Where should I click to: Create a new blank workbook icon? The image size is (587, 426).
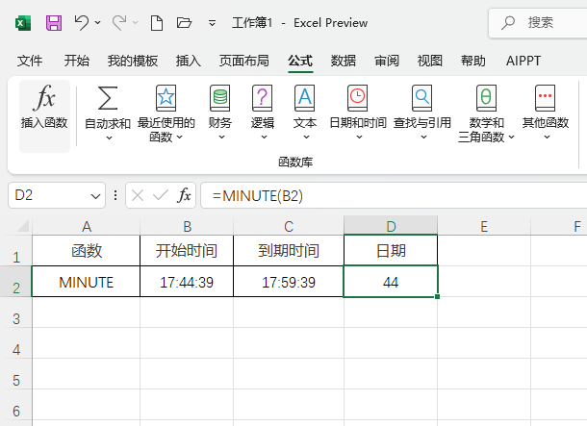coord(157,23)
